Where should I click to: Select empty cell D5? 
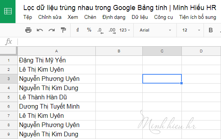click(201, 97)
